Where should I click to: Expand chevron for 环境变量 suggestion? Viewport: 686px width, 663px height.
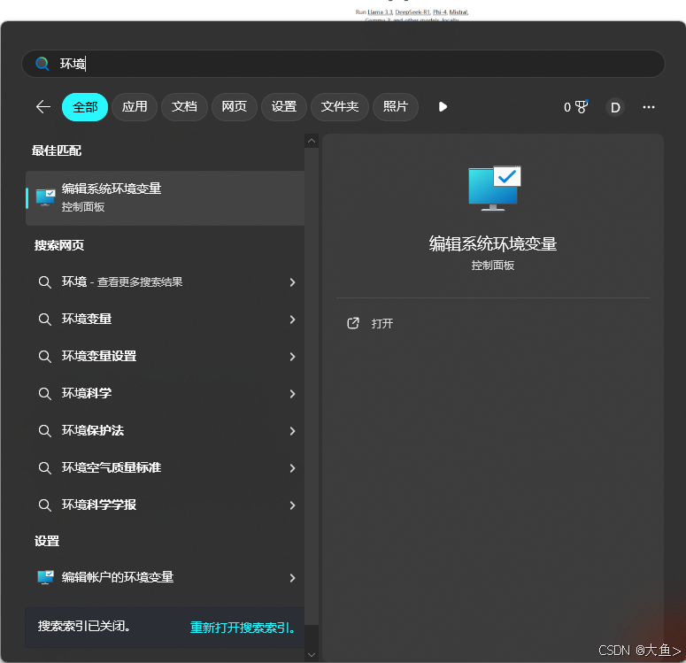click(x=292, y=320)
